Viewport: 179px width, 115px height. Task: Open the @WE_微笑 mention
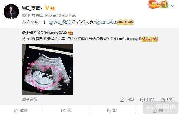(x=60, y=22)
